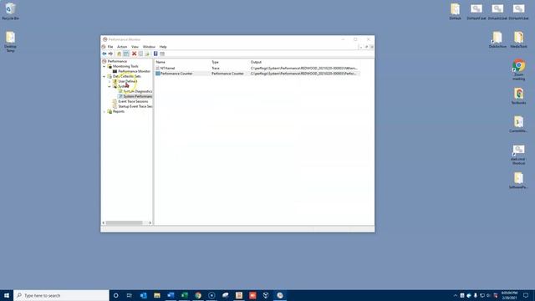
Task: Select the Performance root tree node
Action: [117, 61]
